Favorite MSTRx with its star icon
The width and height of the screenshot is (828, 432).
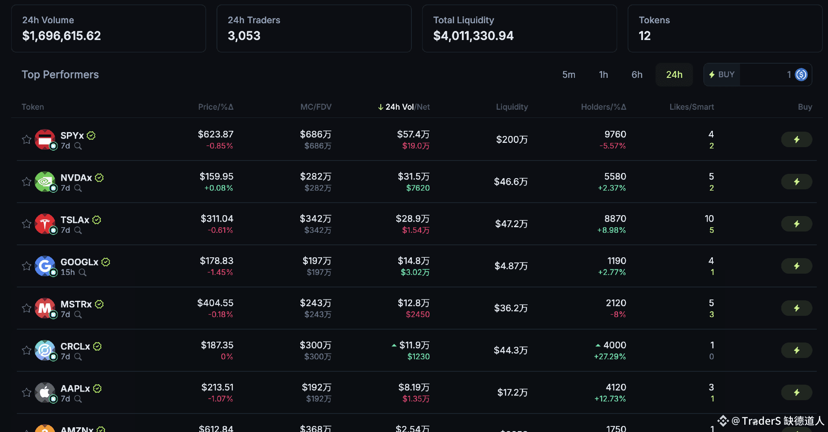pyautogui.click(x=27, y=308)
